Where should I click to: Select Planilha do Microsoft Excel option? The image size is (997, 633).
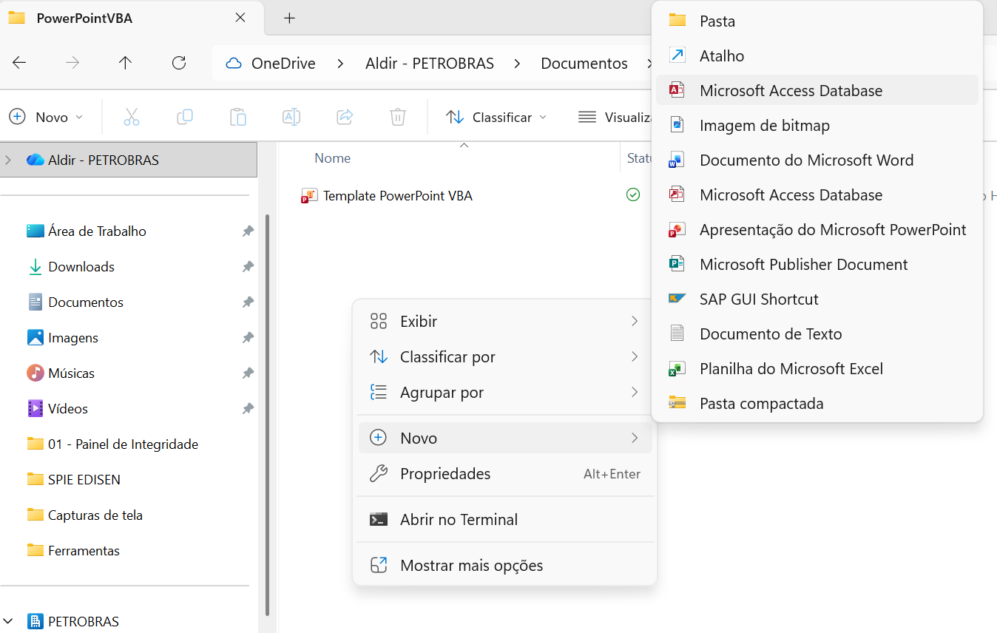(791, 368)
